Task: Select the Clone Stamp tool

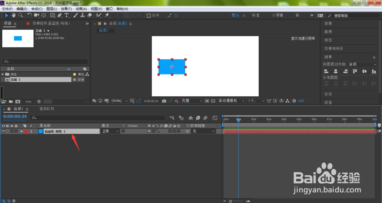Action: point(83,15)
